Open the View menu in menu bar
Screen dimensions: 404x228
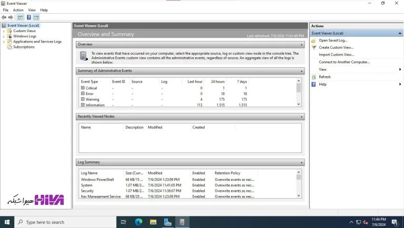click(x=32, y=10)
